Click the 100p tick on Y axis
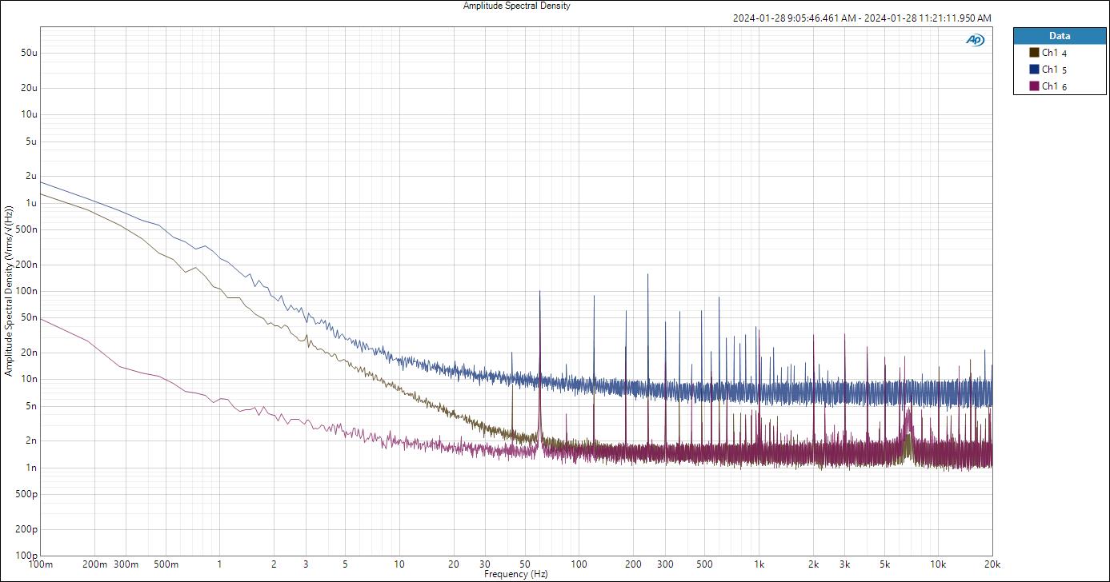 pos(26,556)
